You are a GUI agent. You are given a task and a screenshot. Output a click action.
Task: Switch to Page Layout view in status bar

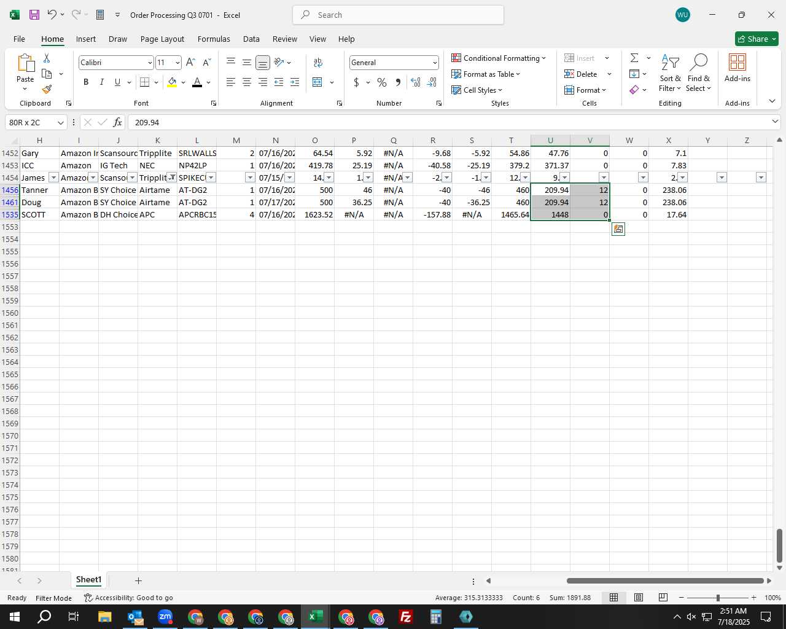click(x=639, y=598)
